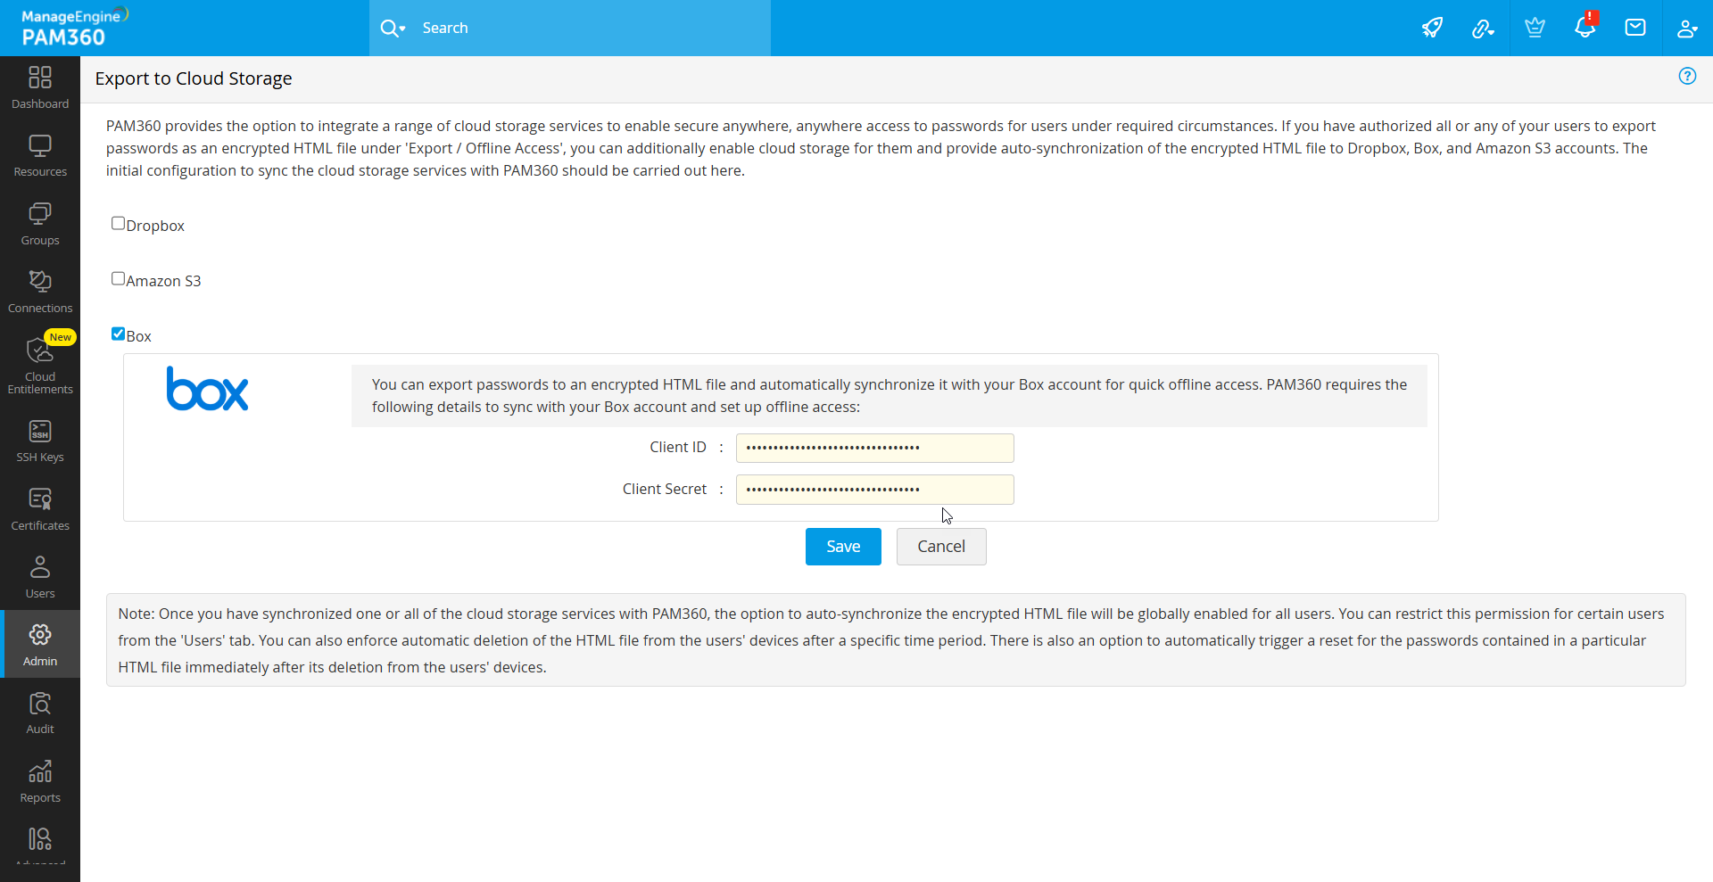This screenshot has height=882, width=1713.
Task: Enable the Amazon S3 checkbox
Action: point(118,278)
